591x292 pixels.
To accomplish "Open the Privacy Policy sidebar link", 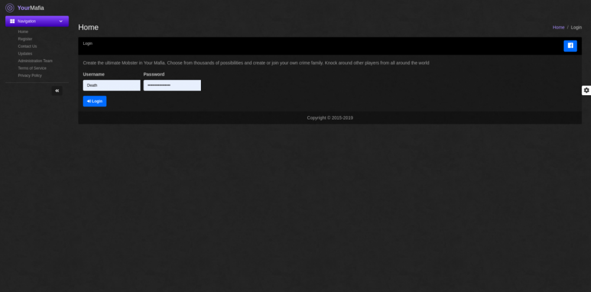I will click(30, 76).
